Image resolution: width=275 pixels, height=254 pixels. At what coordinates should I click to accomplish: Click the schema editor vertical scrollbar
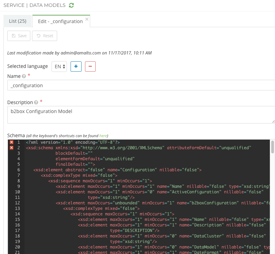pyautogui.click(x=272, y=147)
